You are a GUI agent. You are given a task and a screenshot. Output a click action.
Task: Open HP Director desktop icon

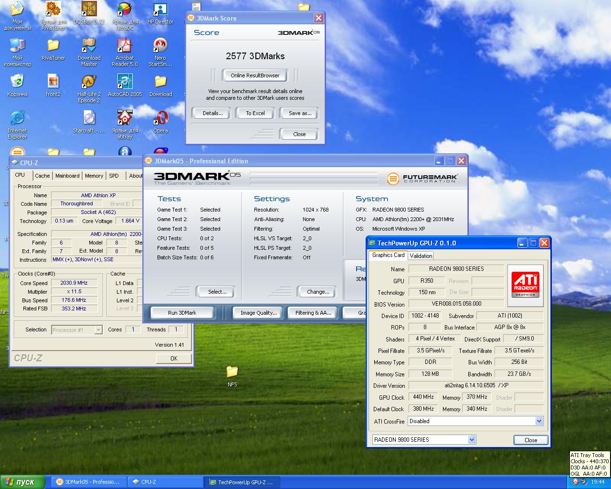point(160,9)
